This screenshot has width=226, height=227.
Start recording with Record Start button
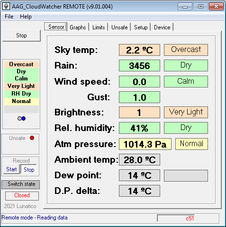pos(11,169)
